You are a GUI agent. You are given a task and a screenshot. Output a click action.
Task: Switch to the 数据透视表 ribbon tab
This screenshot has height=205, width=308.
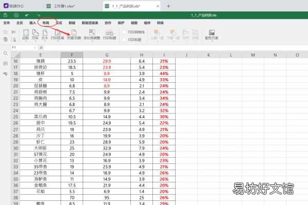(x=90, y=23)
